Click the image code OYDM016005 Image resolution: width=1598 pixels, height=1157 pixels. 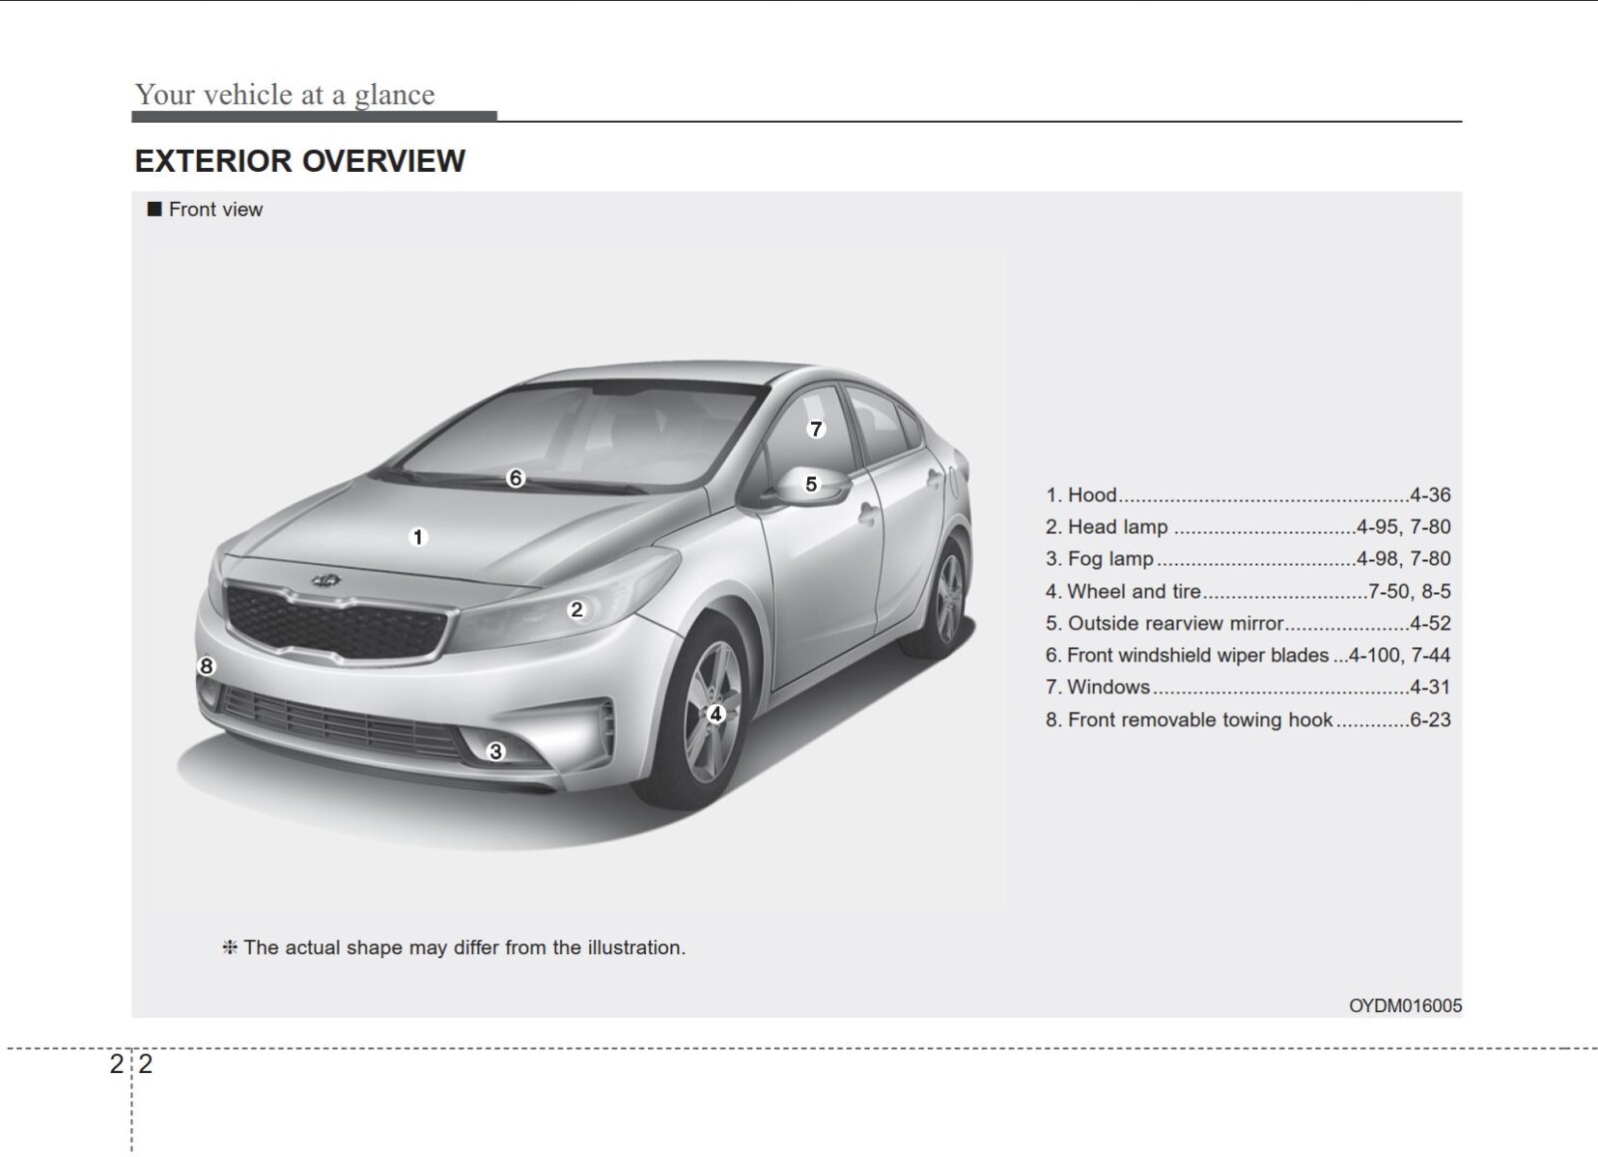click(x=1405, y=1006)
